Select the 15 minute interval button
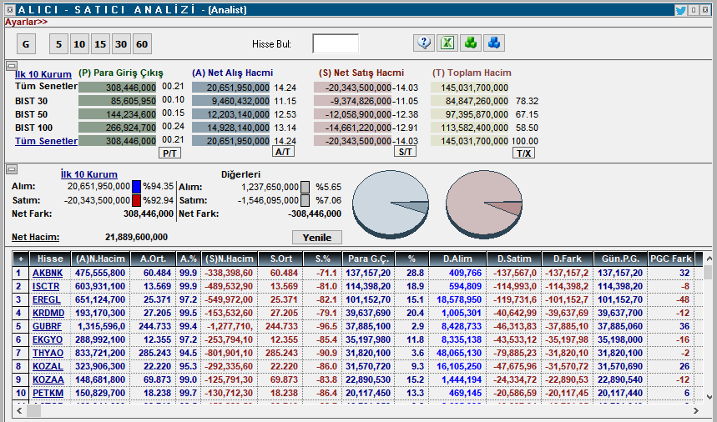The height and width of the screenshot is (422, 717). coord(100,44)
